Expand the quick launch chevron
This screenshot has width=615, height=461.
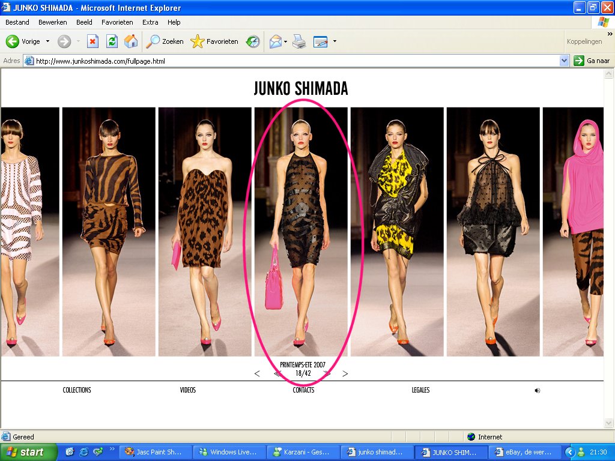click(112, 449)
